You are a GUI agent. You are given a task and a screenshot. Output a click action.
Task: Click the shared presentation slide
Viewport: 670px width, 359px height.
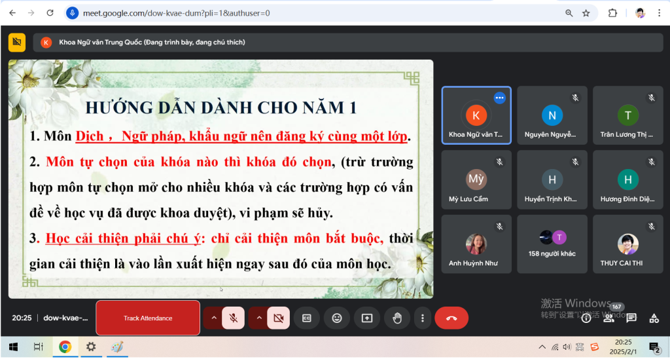click(x=221, y=179)
